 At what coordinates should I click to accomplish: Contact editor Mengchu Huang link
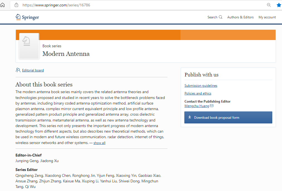[x=197, y=106]
